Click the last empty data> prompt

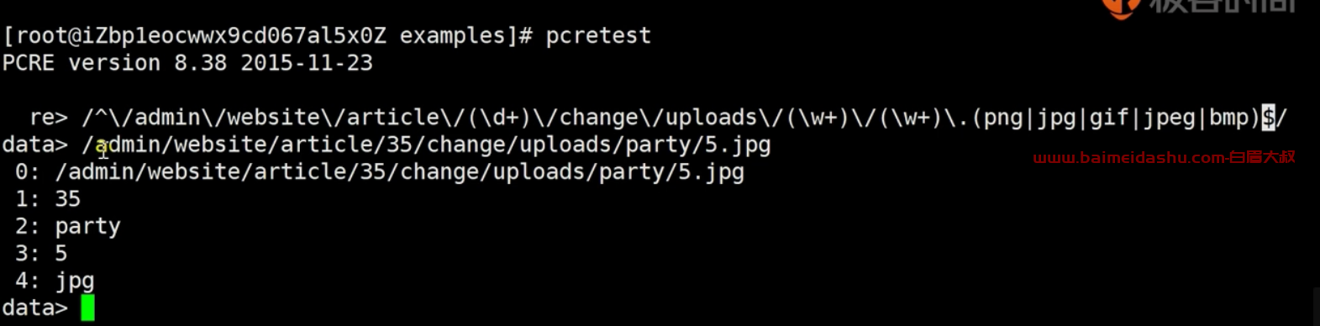pos(34,308)
